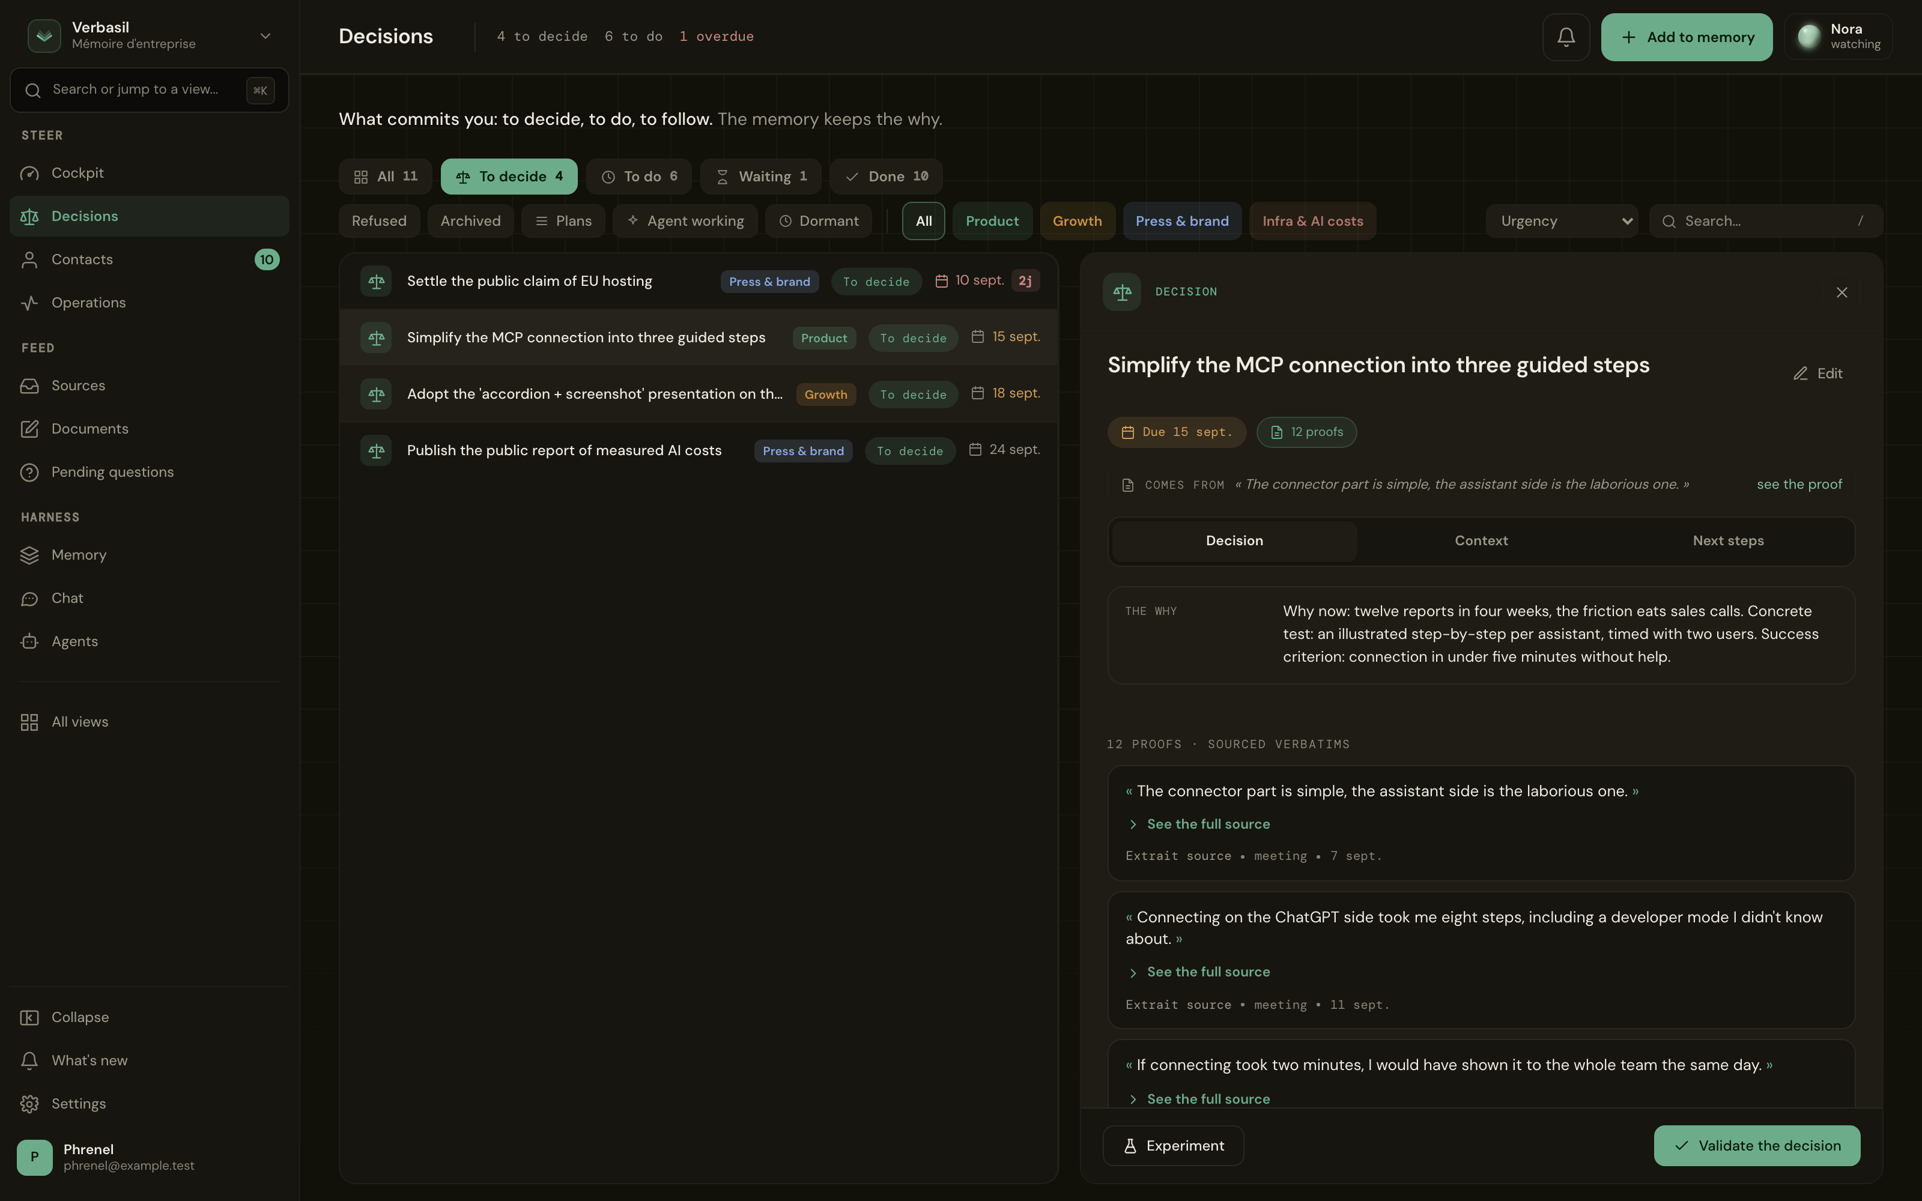Open Cockpit in the sidebar

(x=148, y=173)
